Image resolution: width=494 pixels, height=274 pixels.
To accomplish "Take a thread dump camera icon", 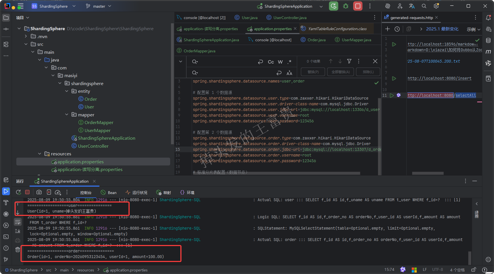I will point(39,192).
